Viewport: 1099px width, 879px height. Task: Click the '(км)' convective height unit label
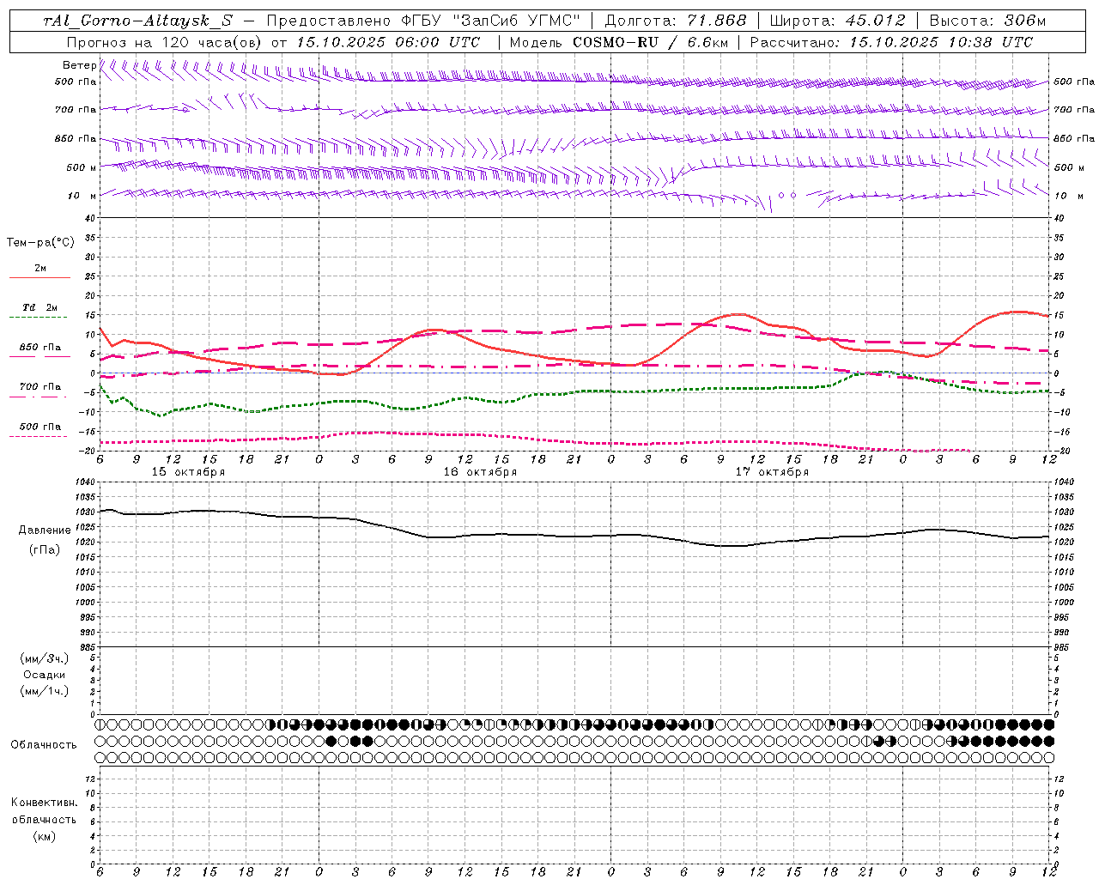pos(44,836)
